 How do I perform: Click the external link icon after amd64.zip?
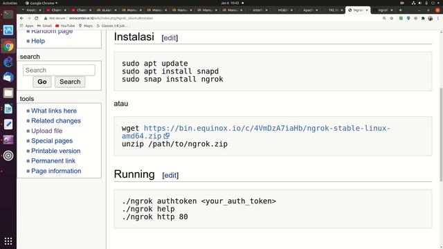[x=167, y=136]
